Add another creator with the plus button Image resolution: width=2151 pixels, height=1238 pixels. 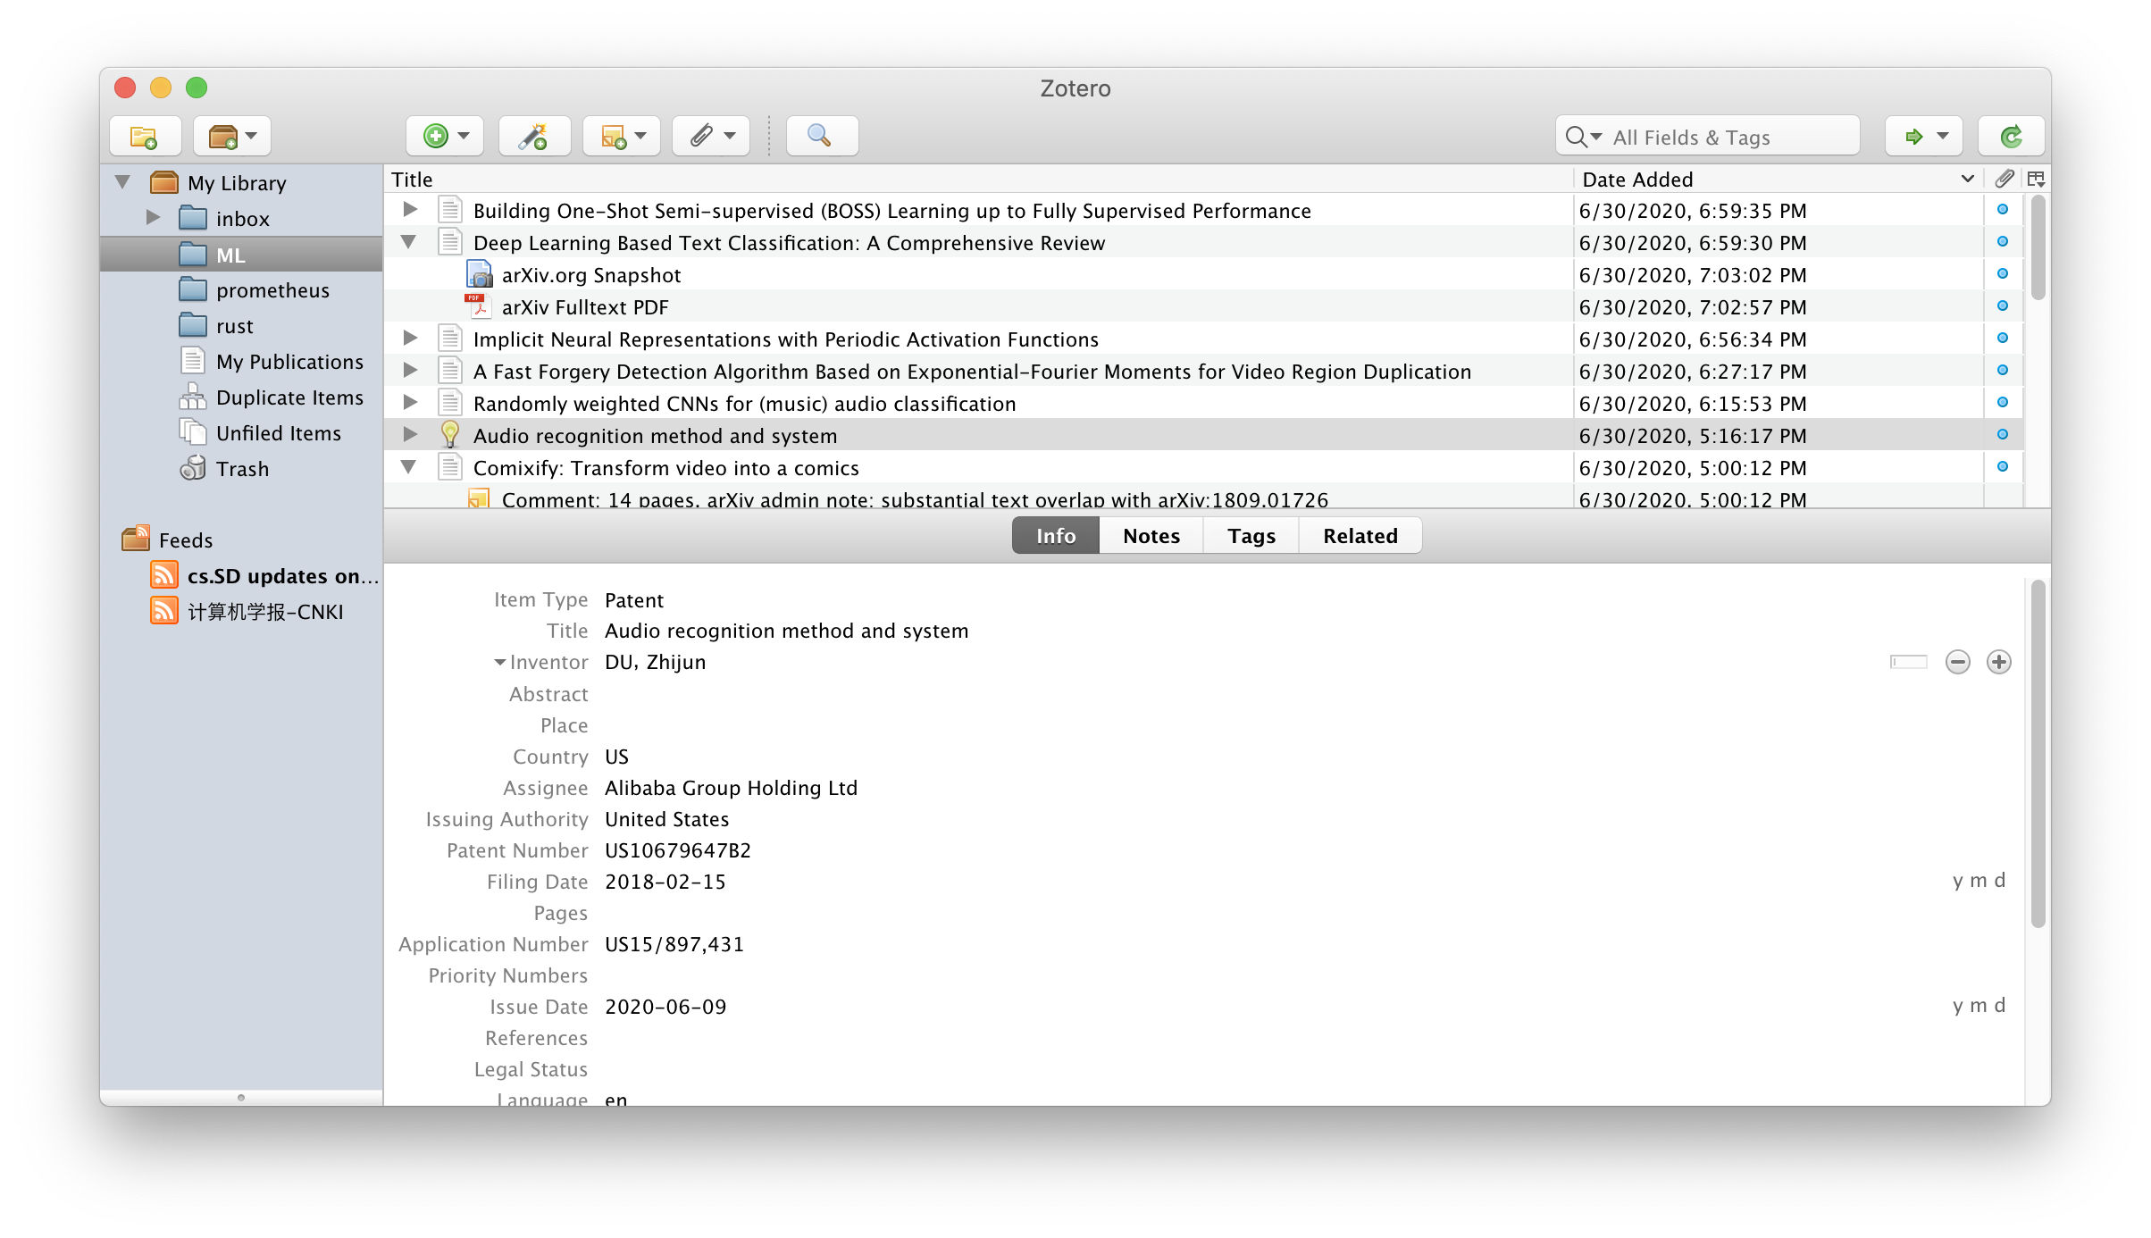[1999, 662]
